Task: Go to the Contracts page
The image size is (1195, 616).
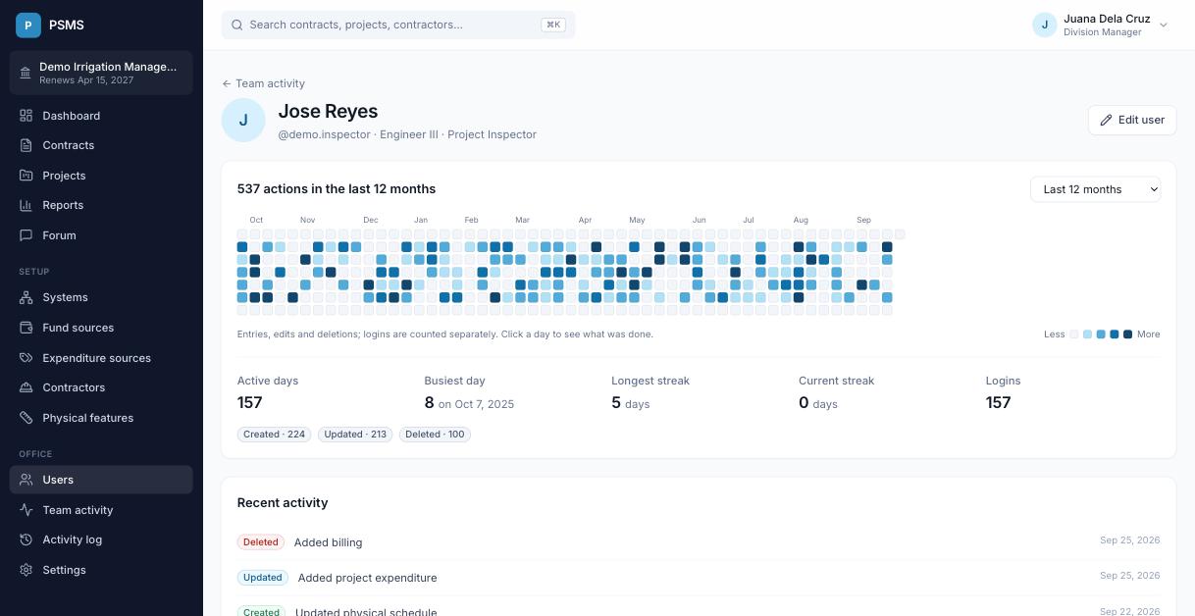Action: 101,145
